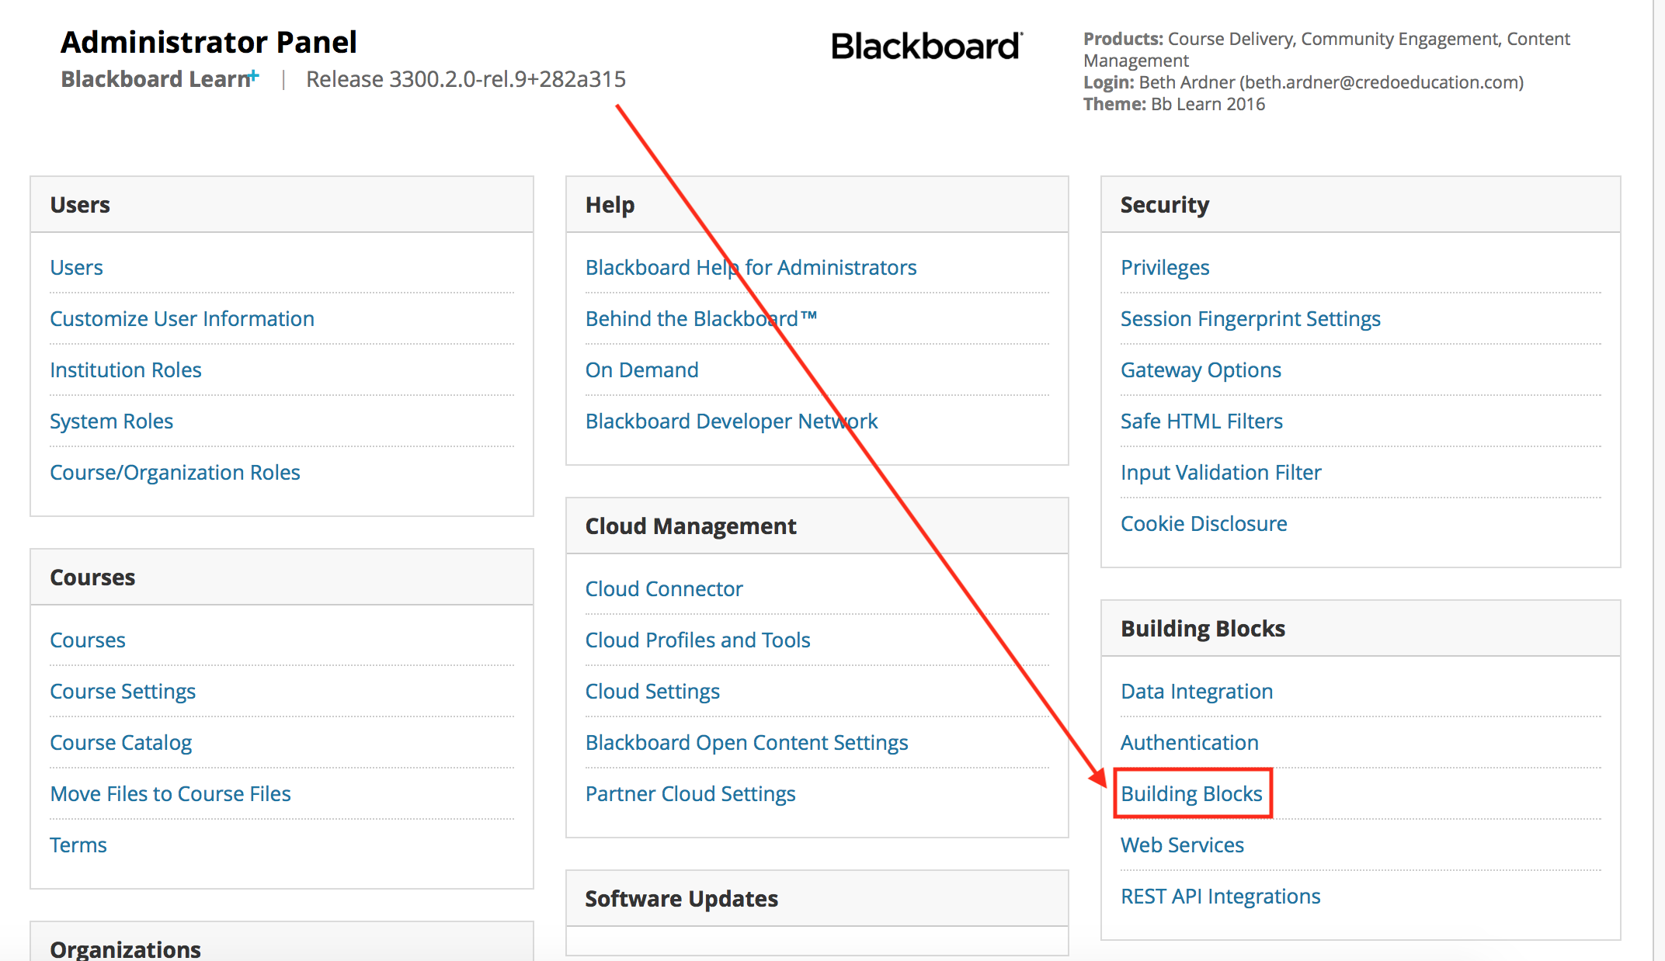Screen dimensions: 1665x961
Task: Open Course/Organization Roles
Action: (x=175, y=472)
